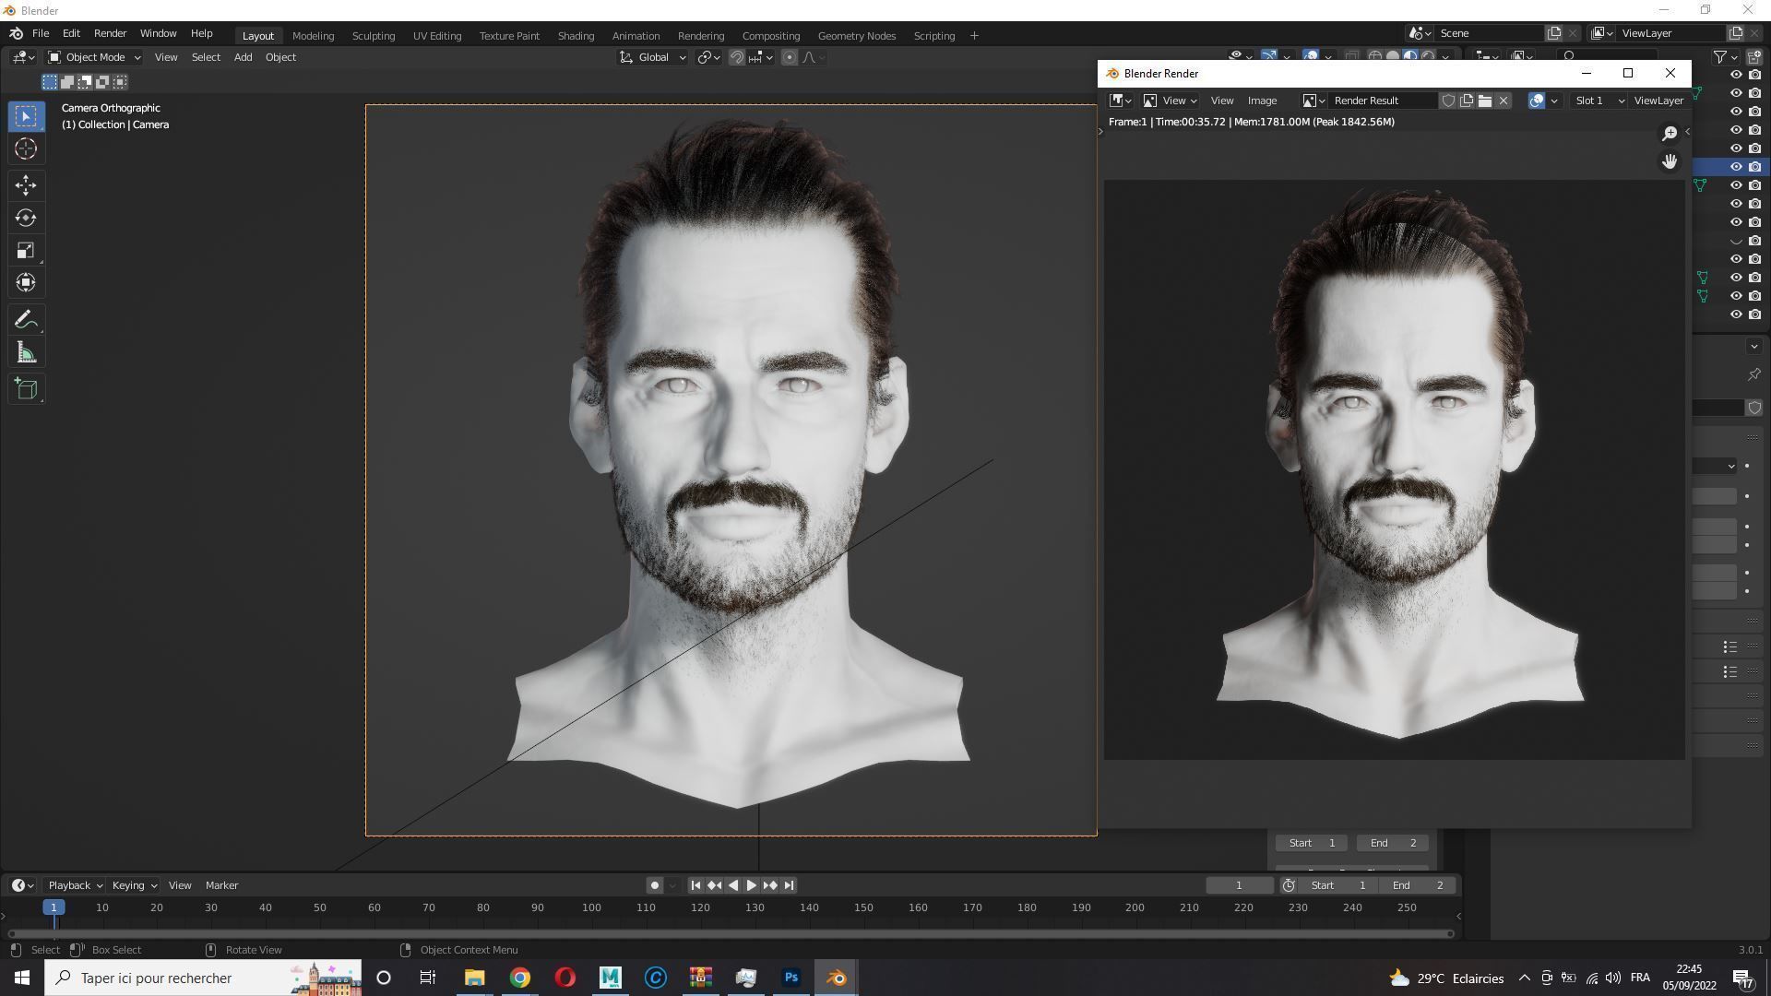Screen dimensions: 1771x996
Task: Click frame 100 on the timeline
Action: (x=591, y=907)
